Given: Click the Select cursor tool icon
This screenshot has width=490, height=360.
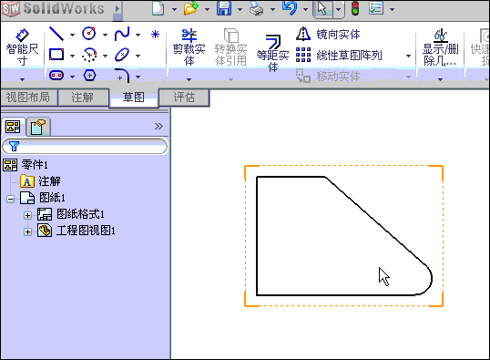Looking at the screenshot, I should [x=322, y=8].
